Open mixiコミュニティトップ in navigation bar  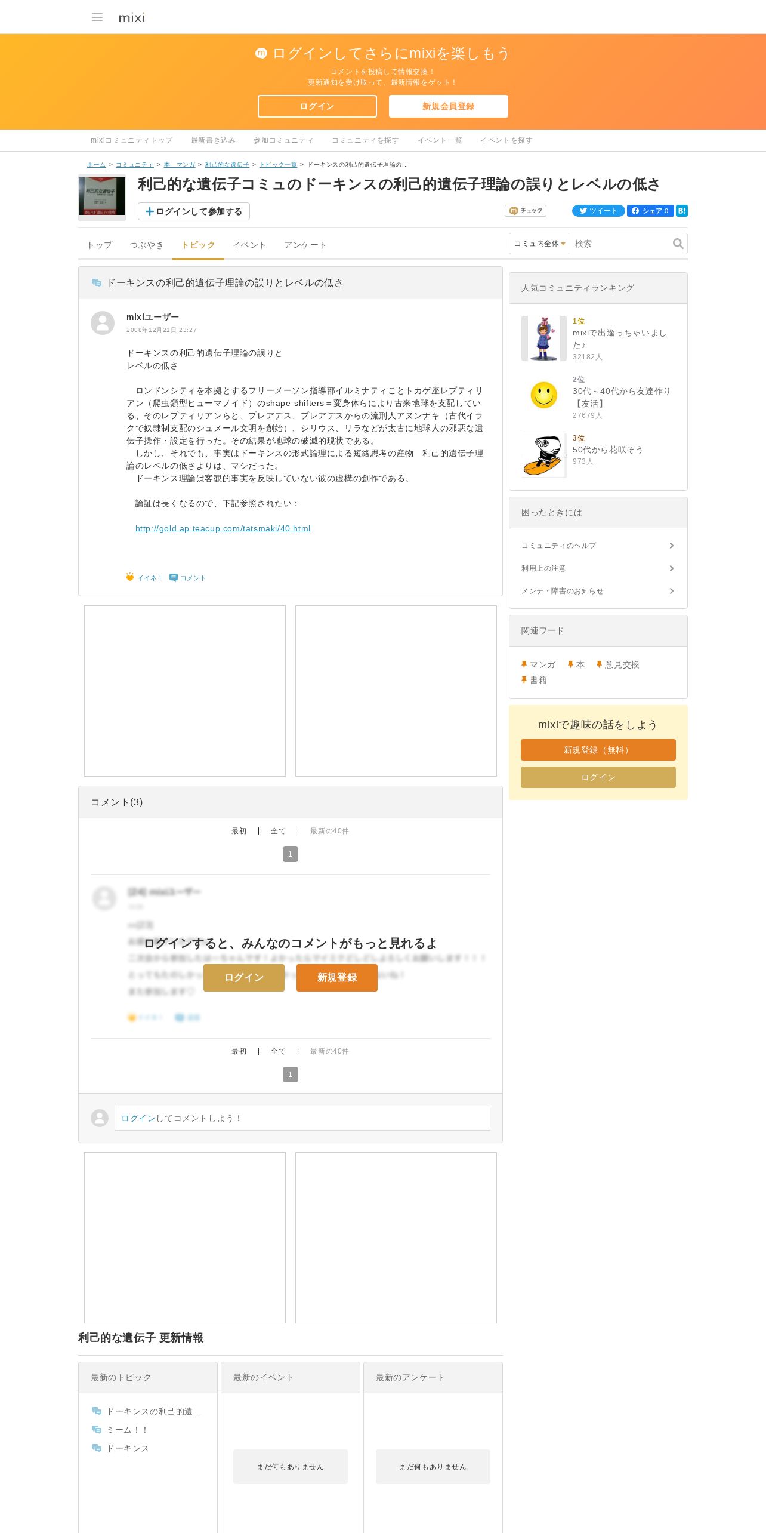pos(131,140)
